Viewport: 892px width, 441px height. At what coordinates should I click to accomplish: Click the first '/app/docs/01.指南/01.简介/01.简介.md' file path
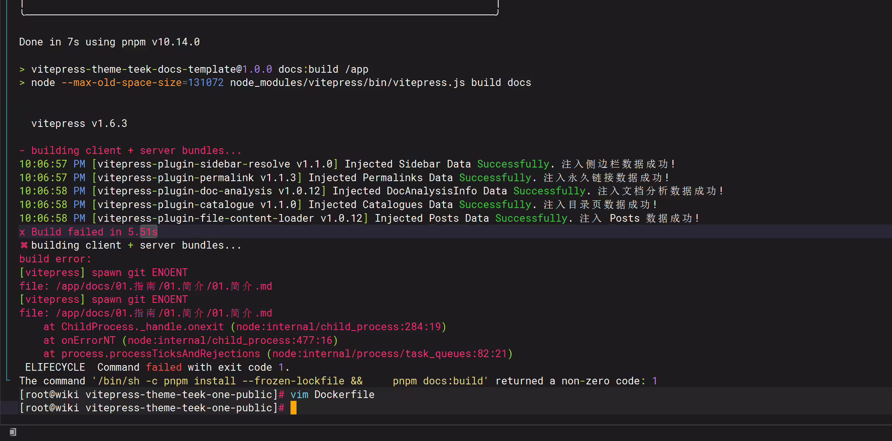tap(164, 286)
